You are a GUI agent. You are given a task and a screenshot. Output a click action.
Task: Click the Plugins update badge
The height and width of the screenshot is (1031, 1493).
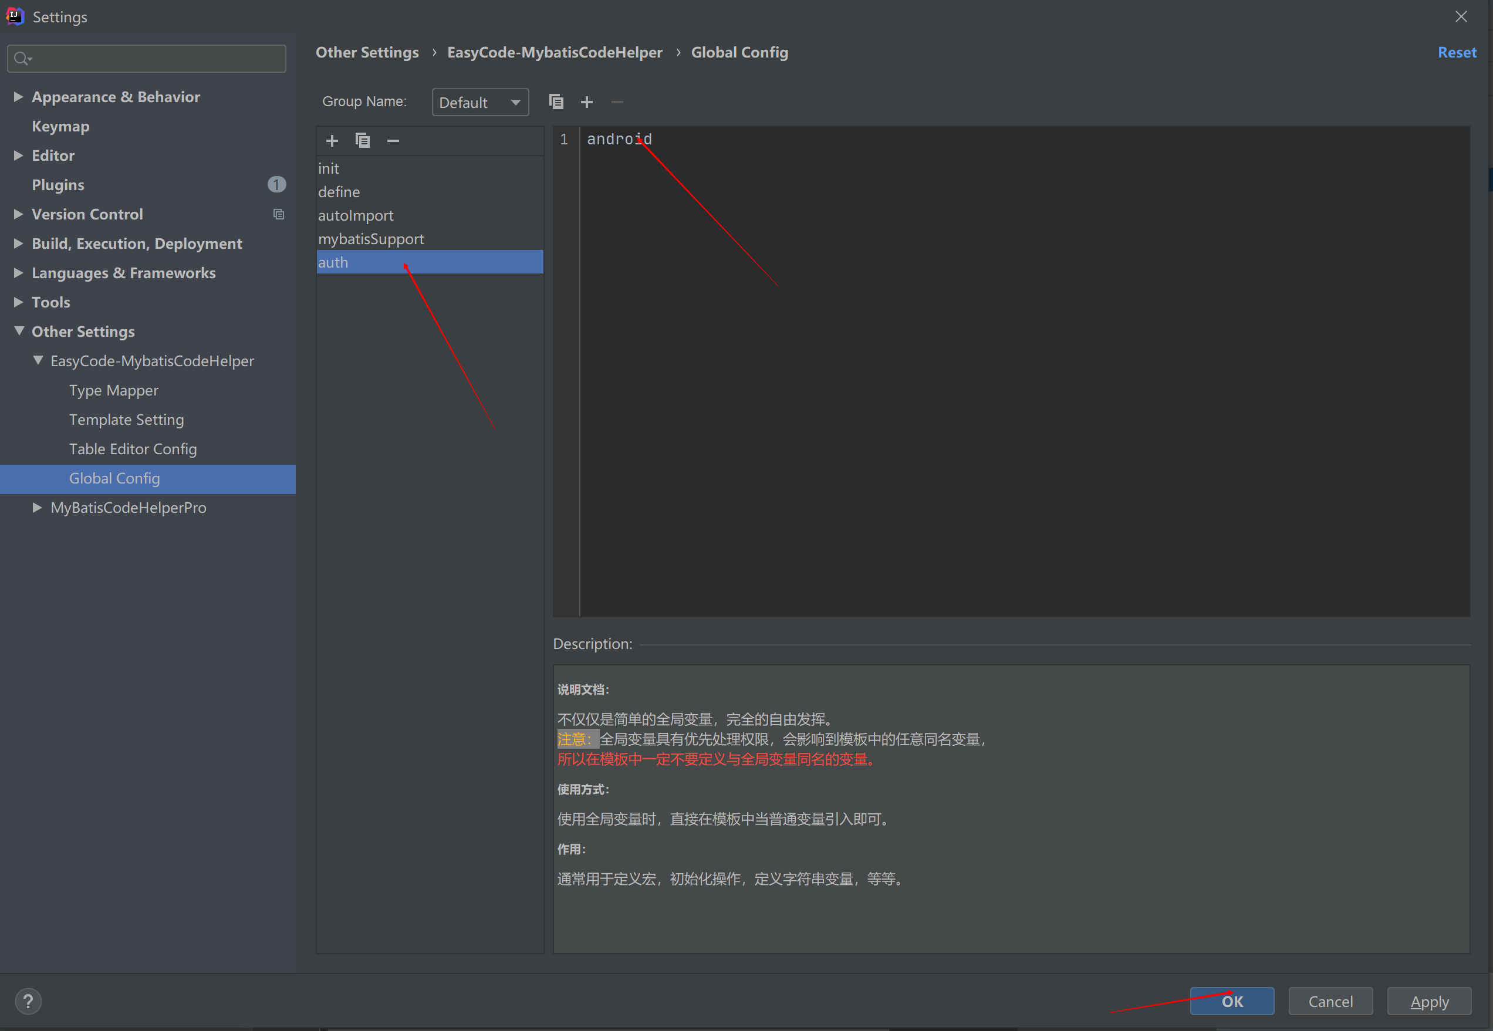[x=276, y=184]
